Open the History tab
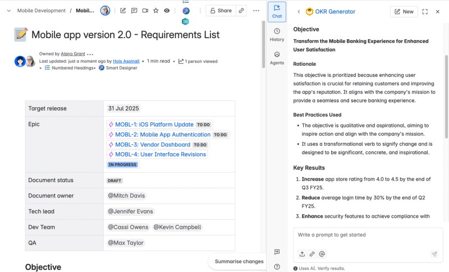The image size is (449, 272). pos(277,35)
